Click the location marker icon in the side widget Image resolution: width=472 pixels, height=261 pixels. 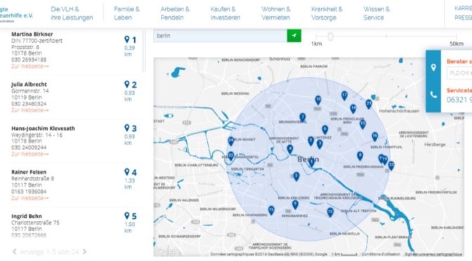point(433,67)
